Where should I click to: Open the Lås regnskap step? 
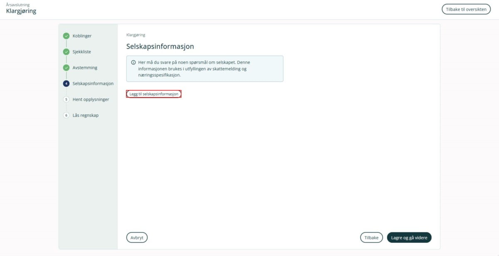pyautogui.click(x=86, y=115)
